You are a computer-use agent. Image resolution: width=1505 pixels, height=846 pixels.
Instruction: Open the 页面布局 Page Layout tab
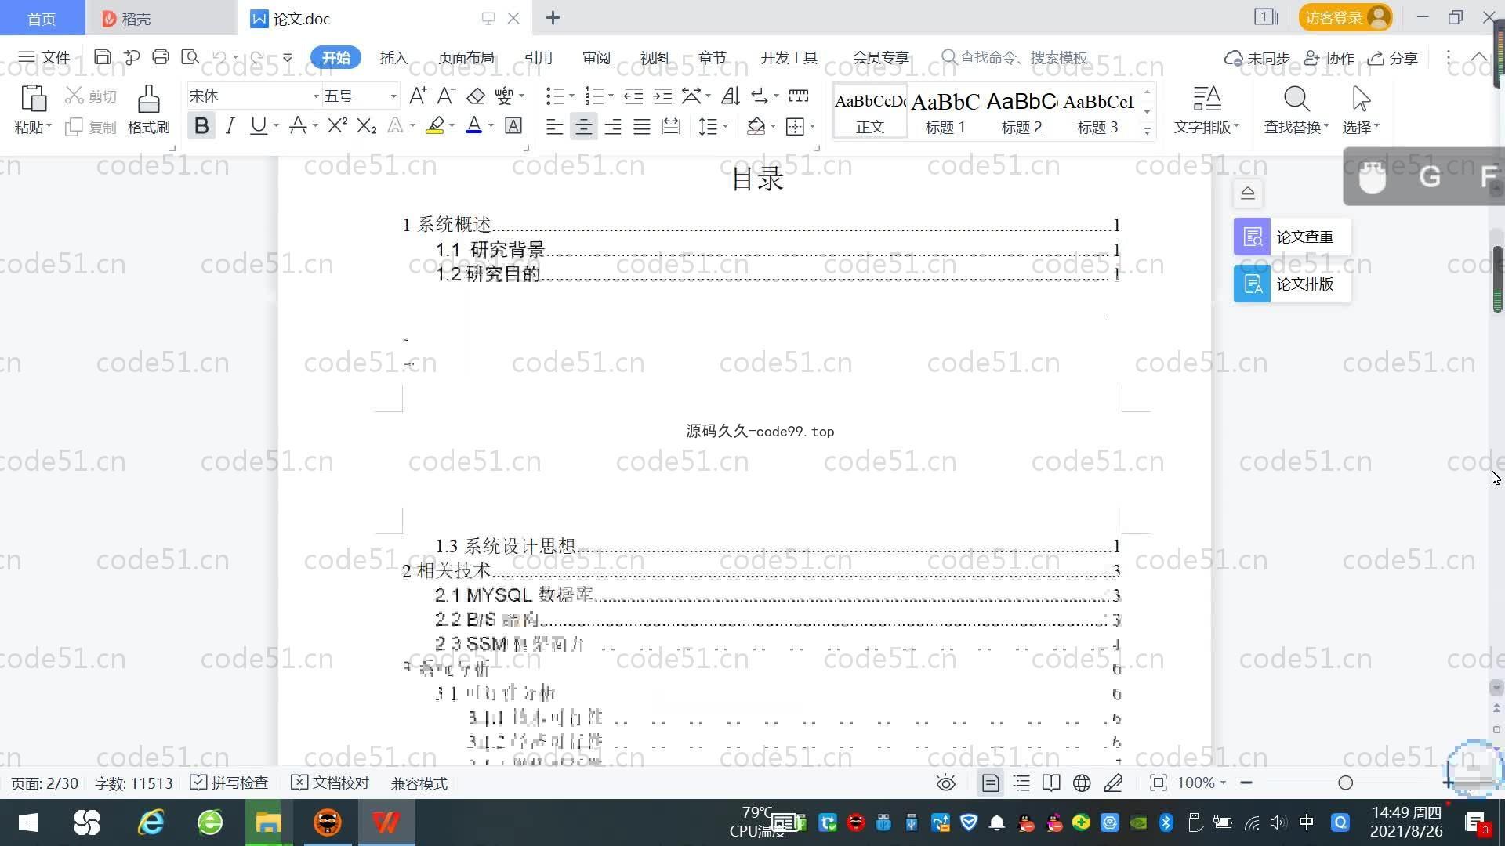[466, 57]
